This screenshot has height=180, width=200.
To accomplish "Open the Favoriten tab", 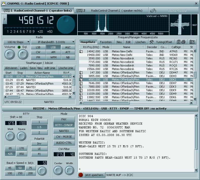I will (106, 42).
